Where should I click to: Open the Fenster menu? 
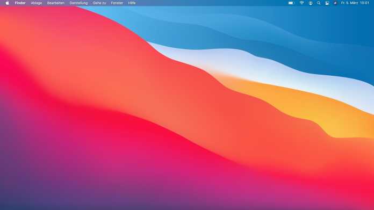[x=117, y=3]
